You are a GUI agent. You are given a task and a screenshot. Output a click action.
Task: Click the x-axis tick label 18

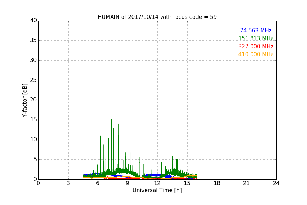[217, 183]
